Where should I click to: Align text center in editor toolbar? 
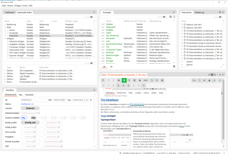pyautogui.click(x=123, y=85)
